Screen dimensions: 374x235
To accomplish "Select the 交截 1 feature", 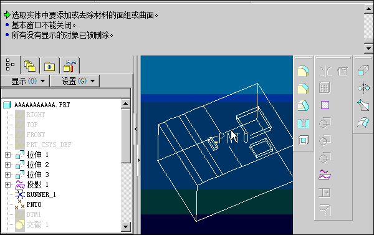I will coord(37,225).
